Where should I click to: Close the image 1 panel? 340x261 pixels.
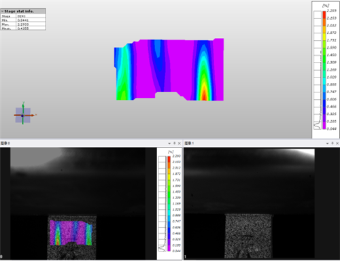[x=337, y=143]
